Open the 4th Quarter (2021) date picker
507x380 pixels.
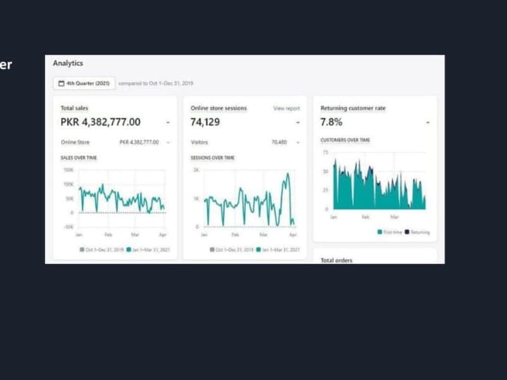(84, 84)
